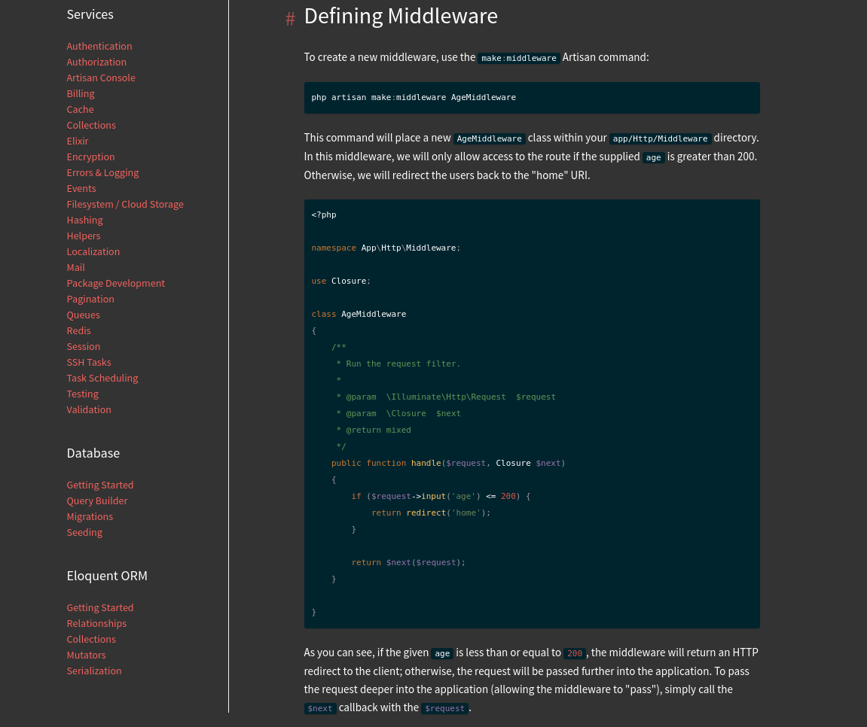Click Getting Started under Database

click(x=99, y=485)
